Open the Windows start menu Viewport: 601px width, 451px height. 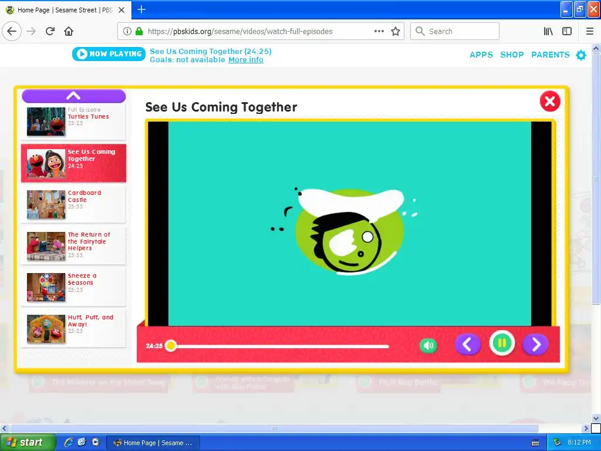click(27, 443)
